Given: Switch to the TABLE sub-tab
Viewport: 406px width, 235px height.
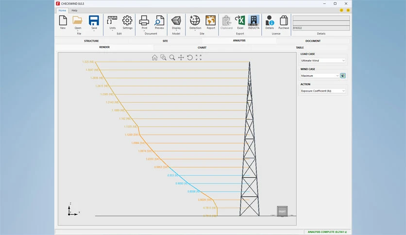Looking at the screenshot, I should [300, 48].
